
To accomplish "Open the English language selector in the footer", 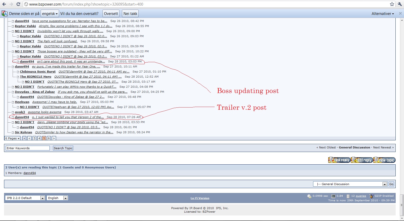I will [x=57, y=198].
